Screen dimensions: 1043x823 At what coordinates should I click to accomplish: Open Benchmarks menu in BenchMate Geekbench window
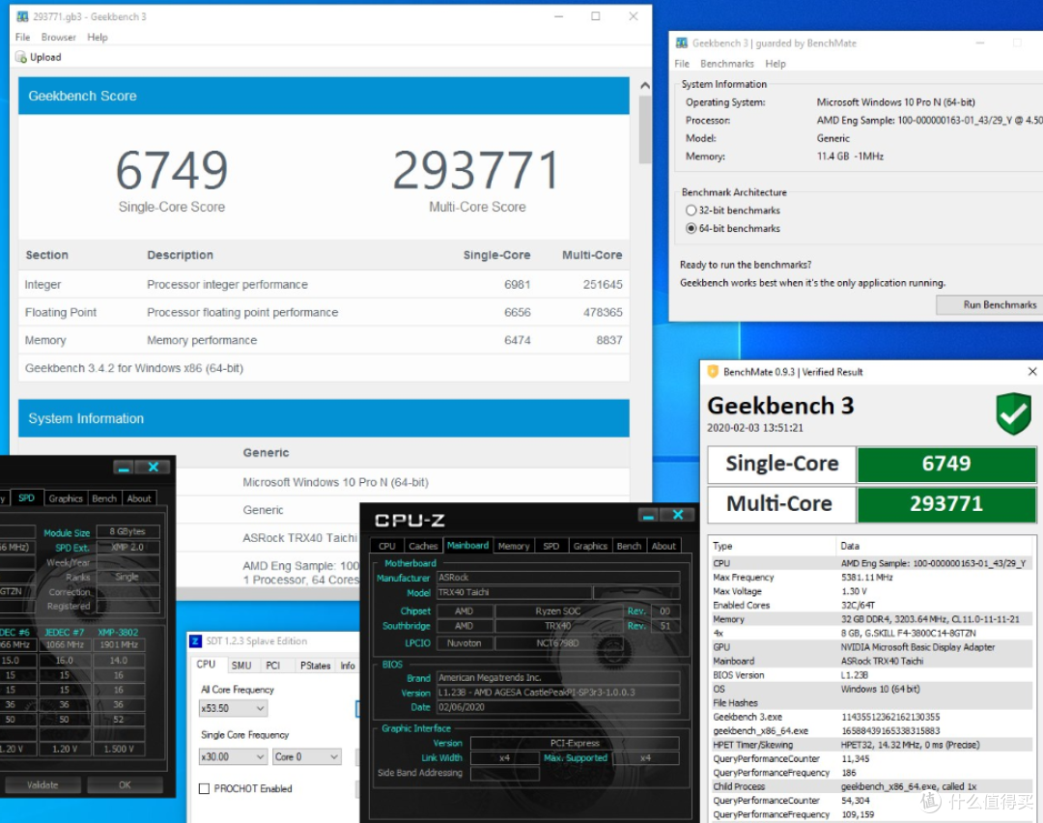point(727,64)
